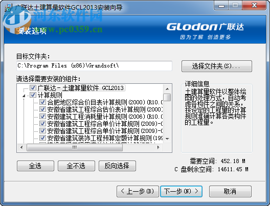This screenshot has width=270, height=206.
Task: Click the component list scroll up arrow
Action: [167, 89]
